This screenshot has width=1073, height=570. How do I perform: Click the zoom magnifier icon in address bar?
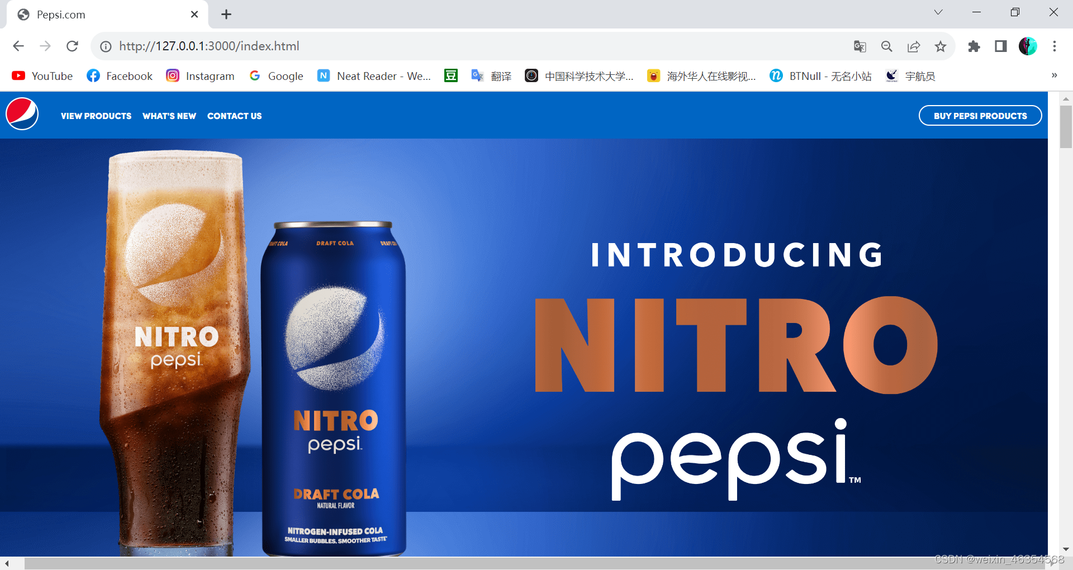[x=887, y=46]
